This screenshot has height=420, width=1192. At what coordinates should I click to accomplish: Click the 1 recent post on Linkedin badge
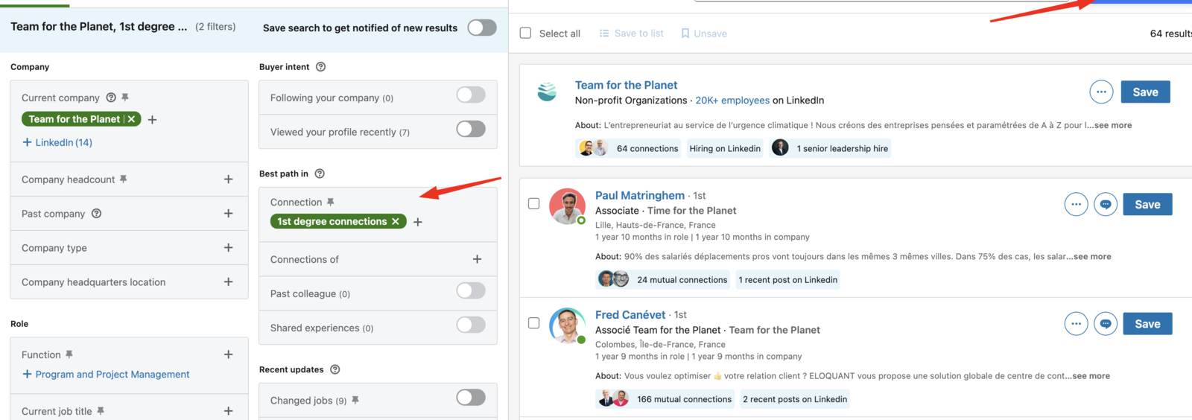[787, 279]
